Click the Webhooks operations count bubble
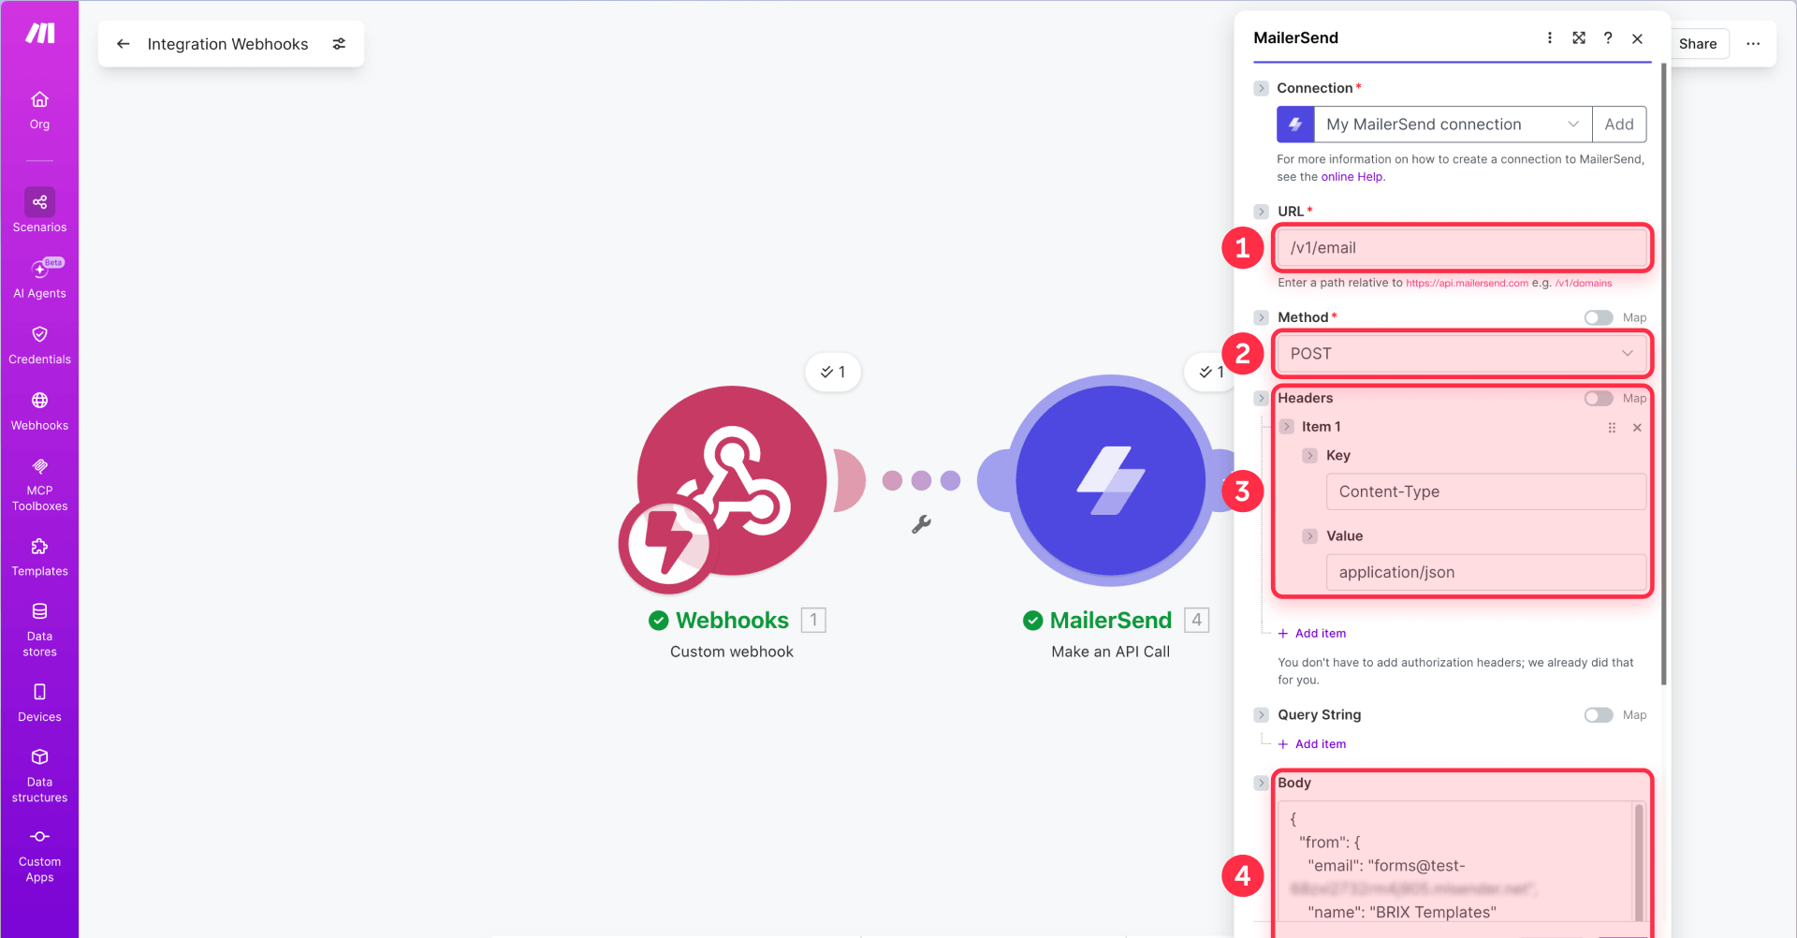The height and width of the screenshot is (938, 1797). point(832,372)
